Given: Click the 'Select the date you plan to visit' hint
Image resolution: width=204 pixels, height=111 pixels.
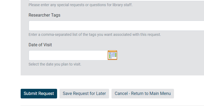Looking at the screenshot, I should tap(55, 64).
